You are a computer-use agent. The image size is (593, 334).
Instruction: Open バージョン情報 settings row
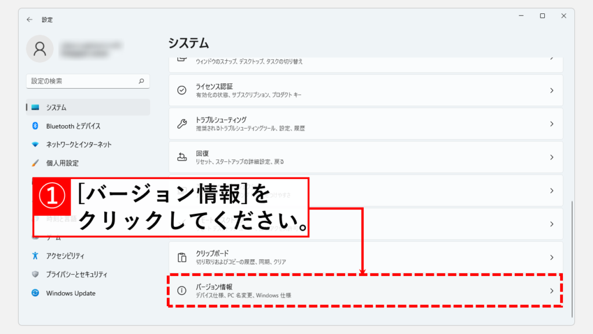(x=366, y=291)
